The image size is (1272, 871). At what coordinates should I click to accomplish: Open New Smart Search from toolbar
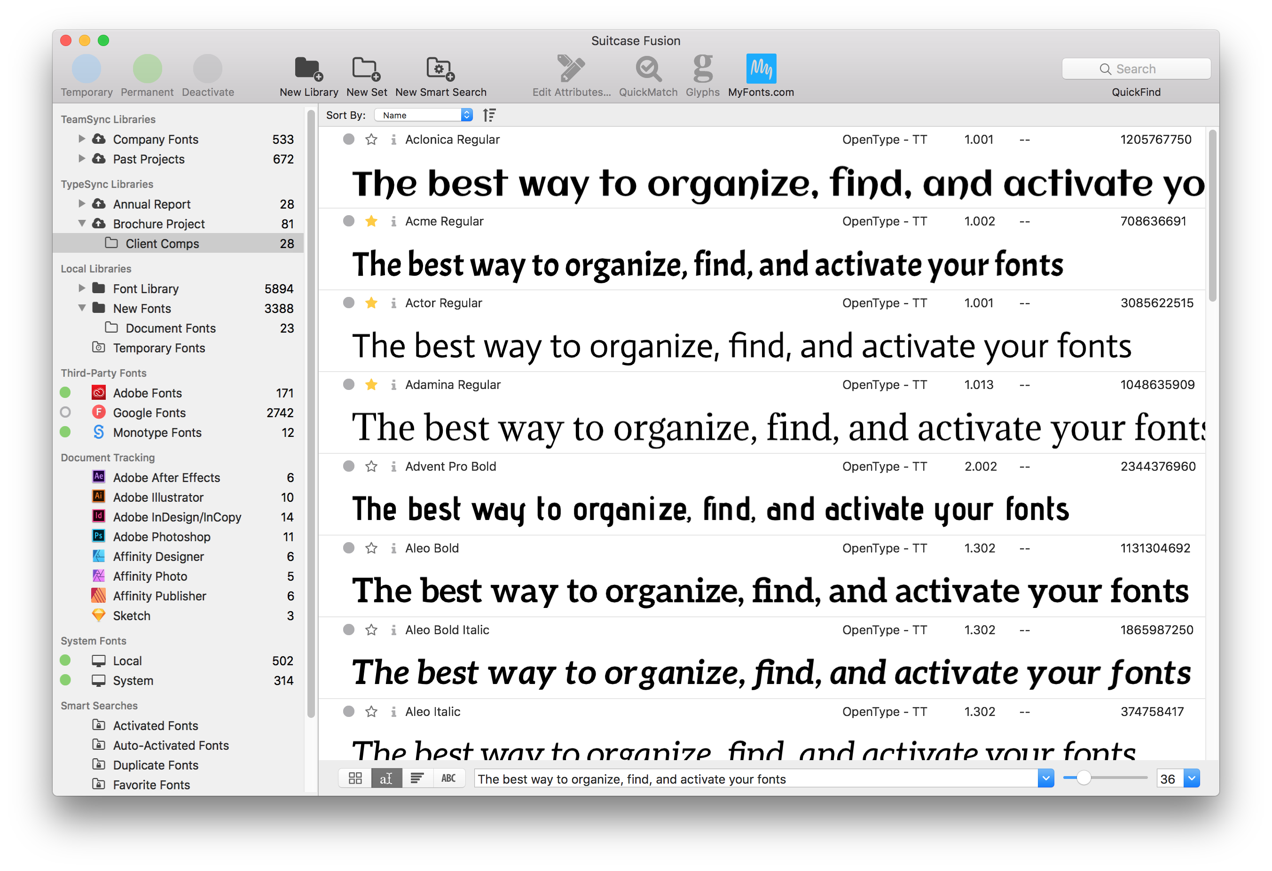click(440, 69)
